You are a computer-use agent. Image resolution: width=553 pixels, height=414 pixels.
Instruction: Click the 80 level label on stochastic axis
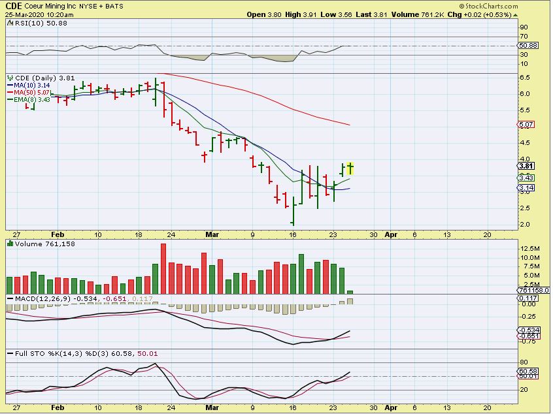coord(524,362)
